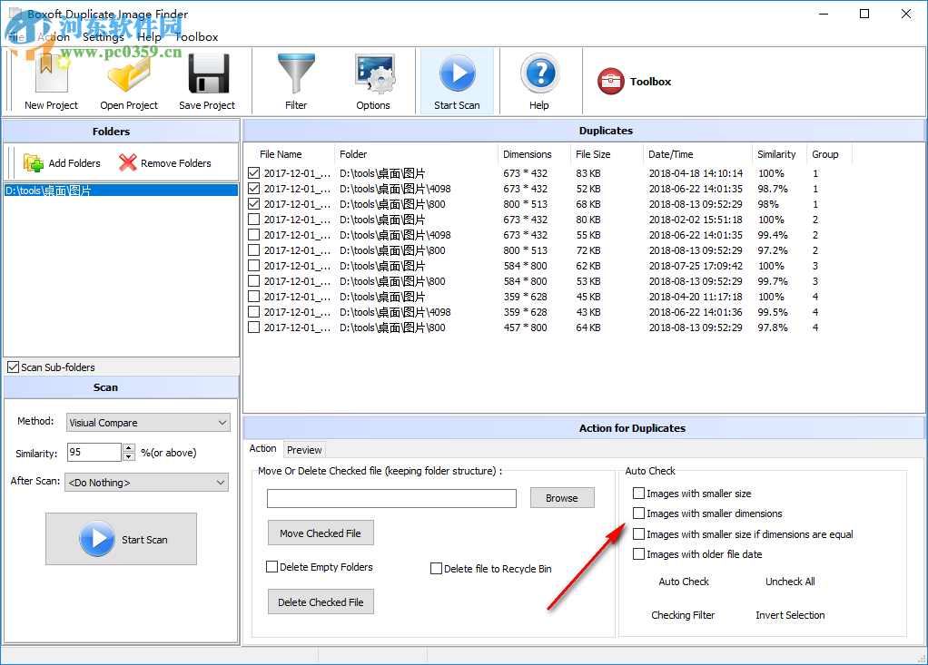Enable Images with smaller size auto check

[x=639, y=493]
